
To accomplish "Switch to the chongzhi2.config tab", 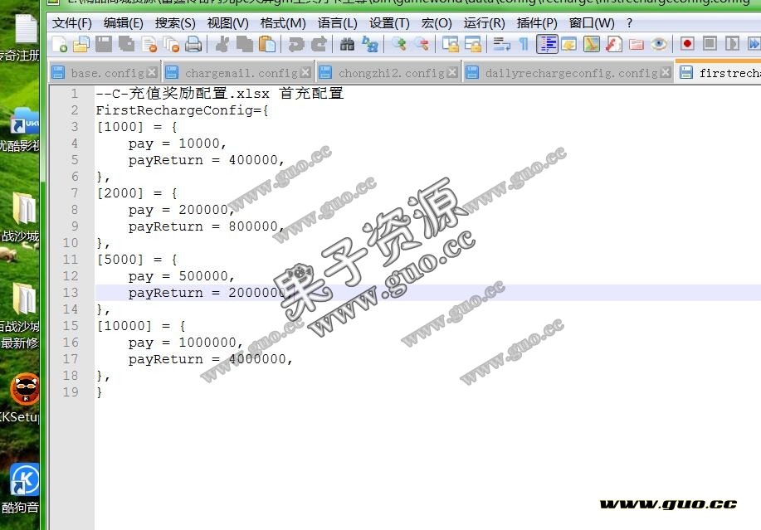I will (390, 73).
